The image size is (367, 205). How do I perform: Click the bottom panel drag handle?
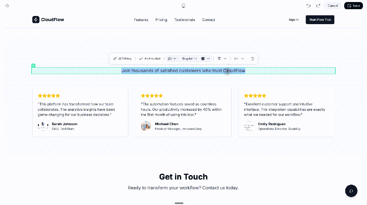(x=179, y=203)
